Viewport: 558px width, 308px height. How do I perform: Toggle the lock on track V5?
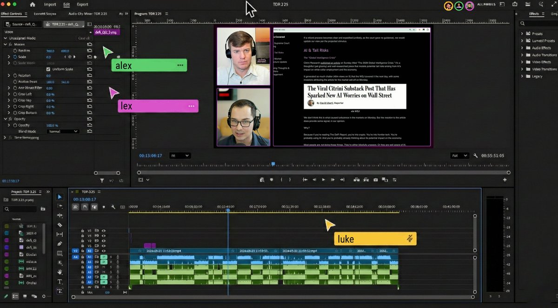click(x=83, y=230)
